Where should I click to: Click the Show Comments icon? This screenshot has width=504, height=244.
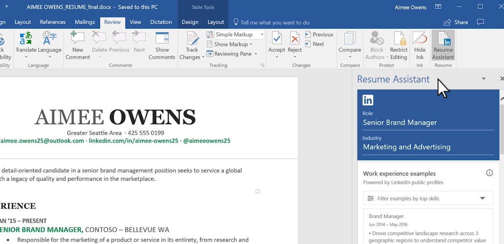click(162, 45)
